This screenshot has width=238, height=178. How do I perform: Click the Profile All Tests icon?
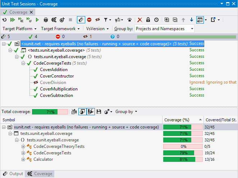(29, 20)
